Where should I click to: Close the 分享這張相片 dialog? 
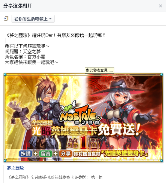point(161,6)
